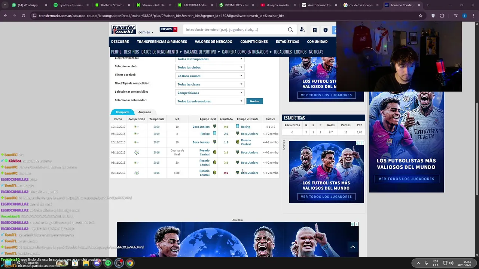Open the browser extensions puzzle icon
The height and width of the screenshot is (269, 479).
(x=442, y=16)
